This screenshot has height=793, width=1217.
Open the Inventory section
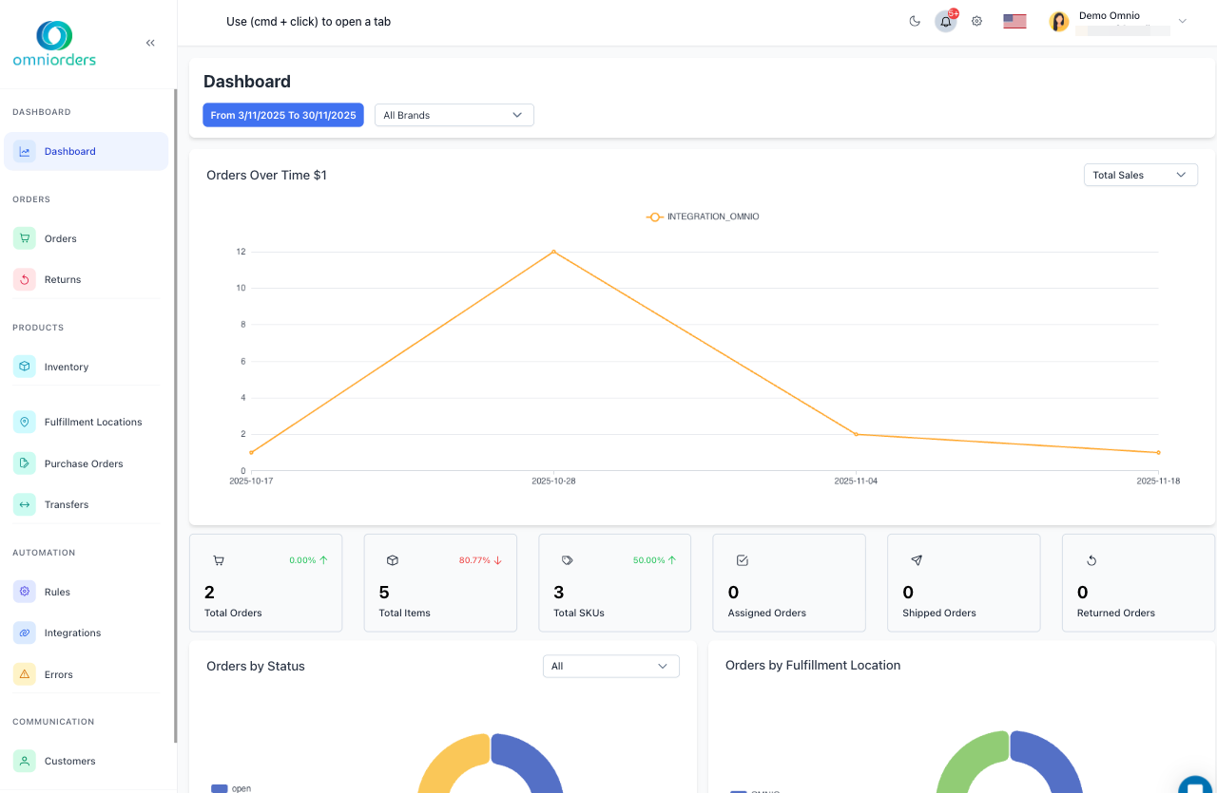[x=66, y=366]
